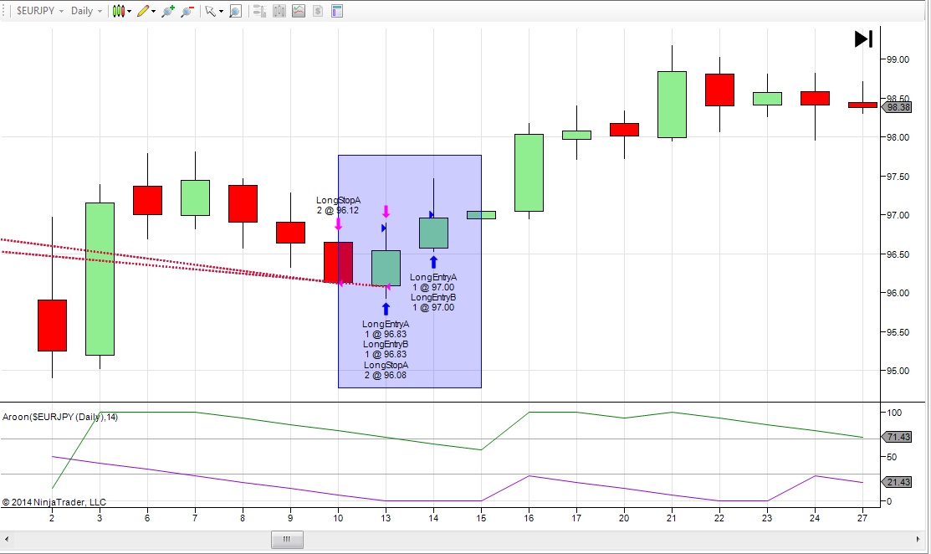
Task: Click the 'LongStopA 2 @ 96.12' annotation
Action: pyautogui.click(x=338, y=206)
